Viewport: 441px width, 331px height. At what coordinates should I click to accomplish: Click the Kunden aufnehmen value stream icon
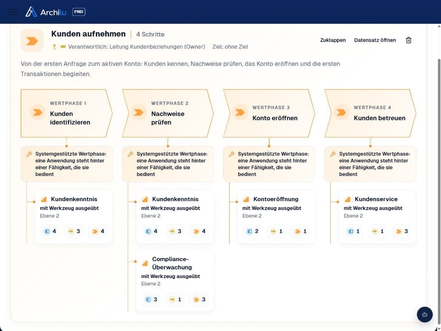pos(32,41)
